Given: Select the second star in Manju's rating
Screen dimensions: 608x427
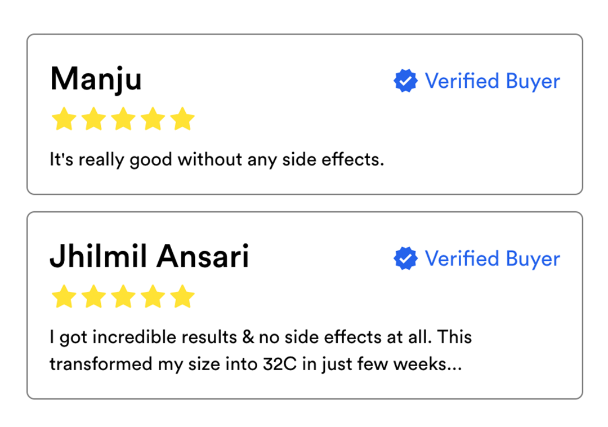Looking at the screenshot, I should coord(93,119).
